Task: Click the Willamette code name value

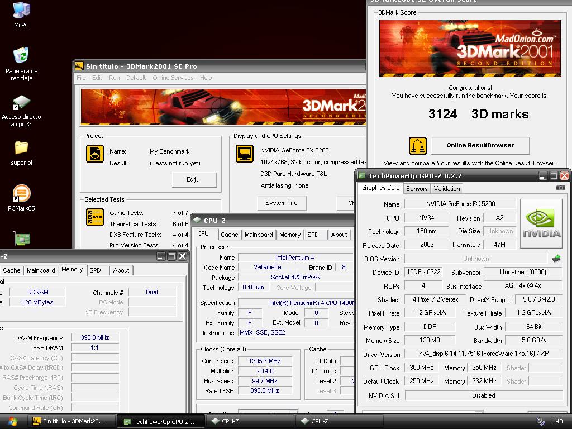Action: (x=268, y=268)
